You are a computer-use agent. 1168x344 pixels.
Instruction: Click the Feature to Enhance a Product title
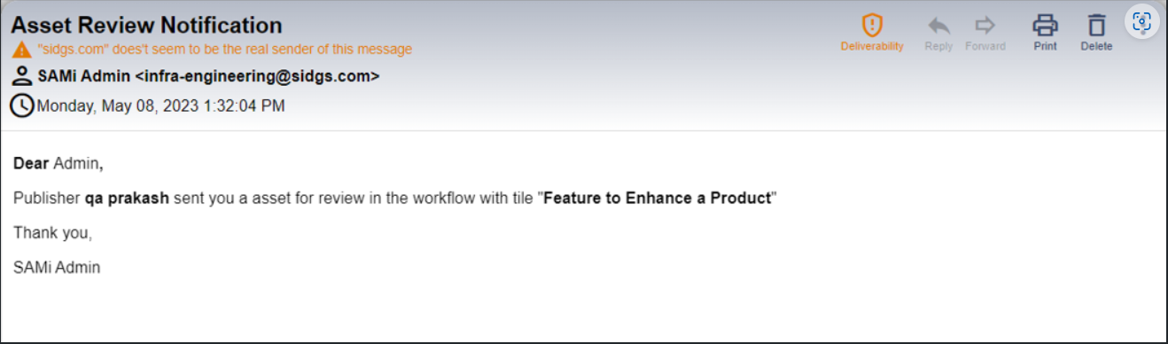click(657, 198)
